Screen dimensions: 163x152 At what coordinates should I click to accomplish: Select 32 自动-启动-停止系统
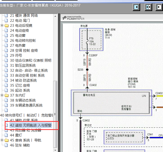tap(29, 70)
